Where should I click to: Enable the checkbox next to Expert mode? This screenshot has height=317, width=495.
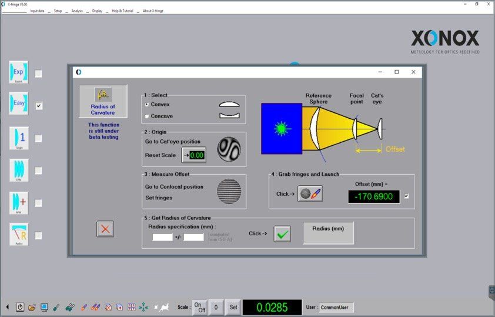39,74
